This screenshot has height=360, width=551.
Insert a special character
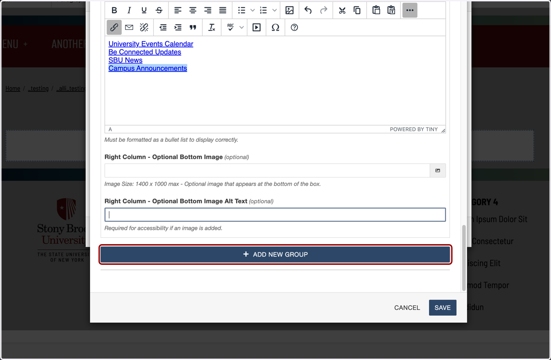tap(275, 28)
